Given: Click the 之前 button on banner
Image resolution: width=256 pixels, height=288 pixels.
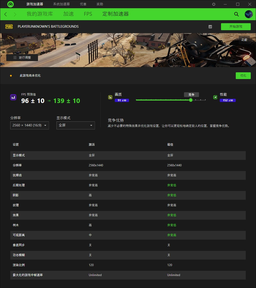Looking at the screenshot, I should (x=244, y=40).
